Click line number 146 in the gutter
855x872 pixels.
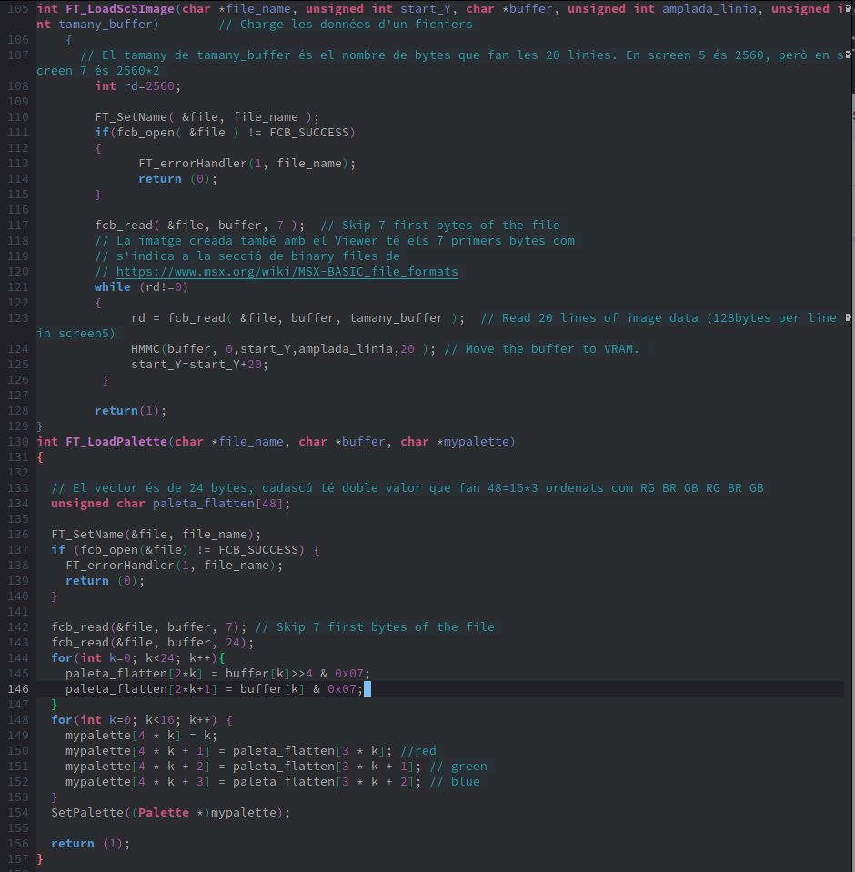[x=18, y=688]
